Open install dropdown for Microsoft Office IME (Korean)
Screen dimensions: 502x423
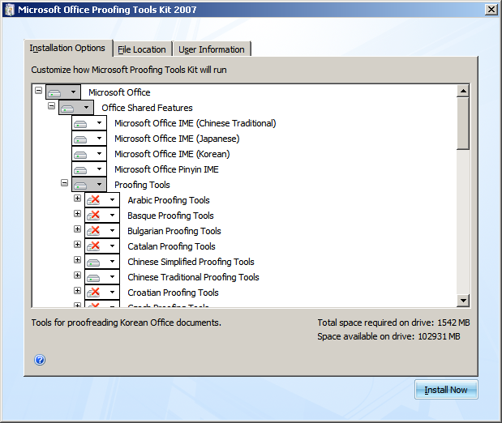89,154
